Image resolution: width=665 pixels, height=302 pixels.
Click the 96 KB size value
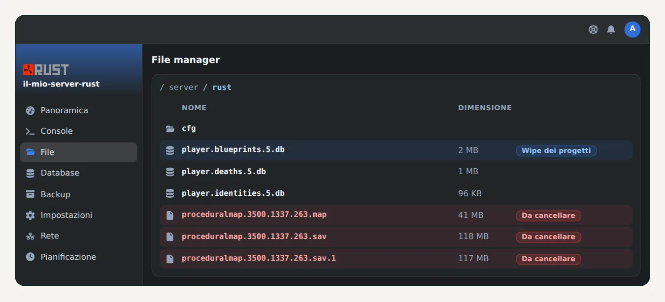(470, 193)
